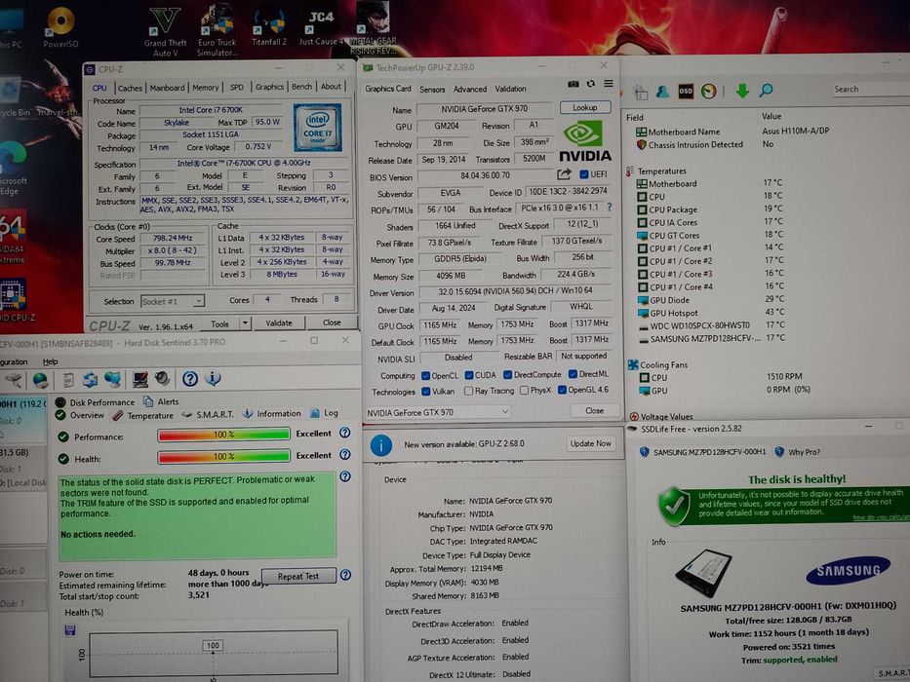Click the SAMSUNG MZ7PD128HCFV-000H1 tab in SSDLife
Image resolution: width=910 pixels, height=682 pixels.
click(702, 452)
